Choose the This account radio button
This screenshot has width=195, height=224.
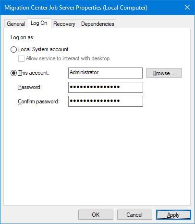click(13, 73)
